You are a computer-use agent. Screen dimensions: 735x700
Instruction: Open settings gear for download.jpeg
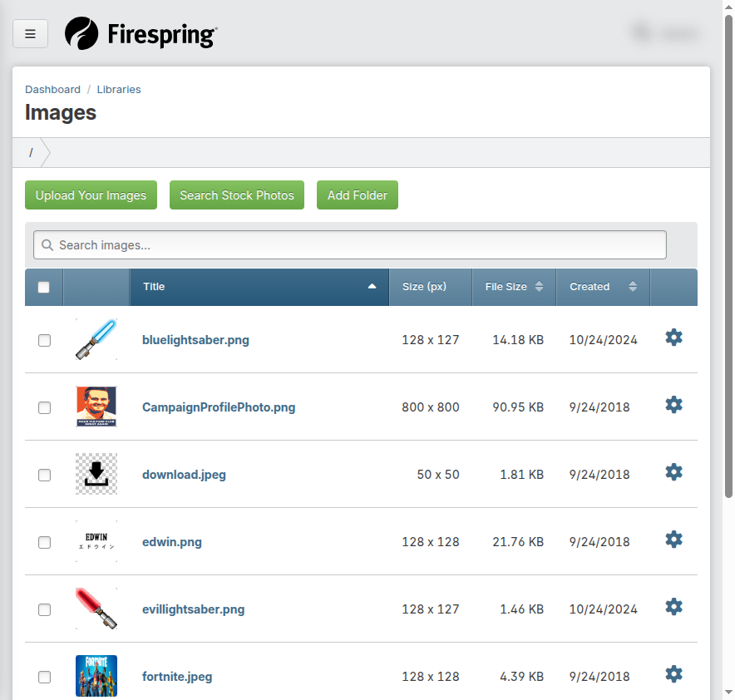click(673, 472)
